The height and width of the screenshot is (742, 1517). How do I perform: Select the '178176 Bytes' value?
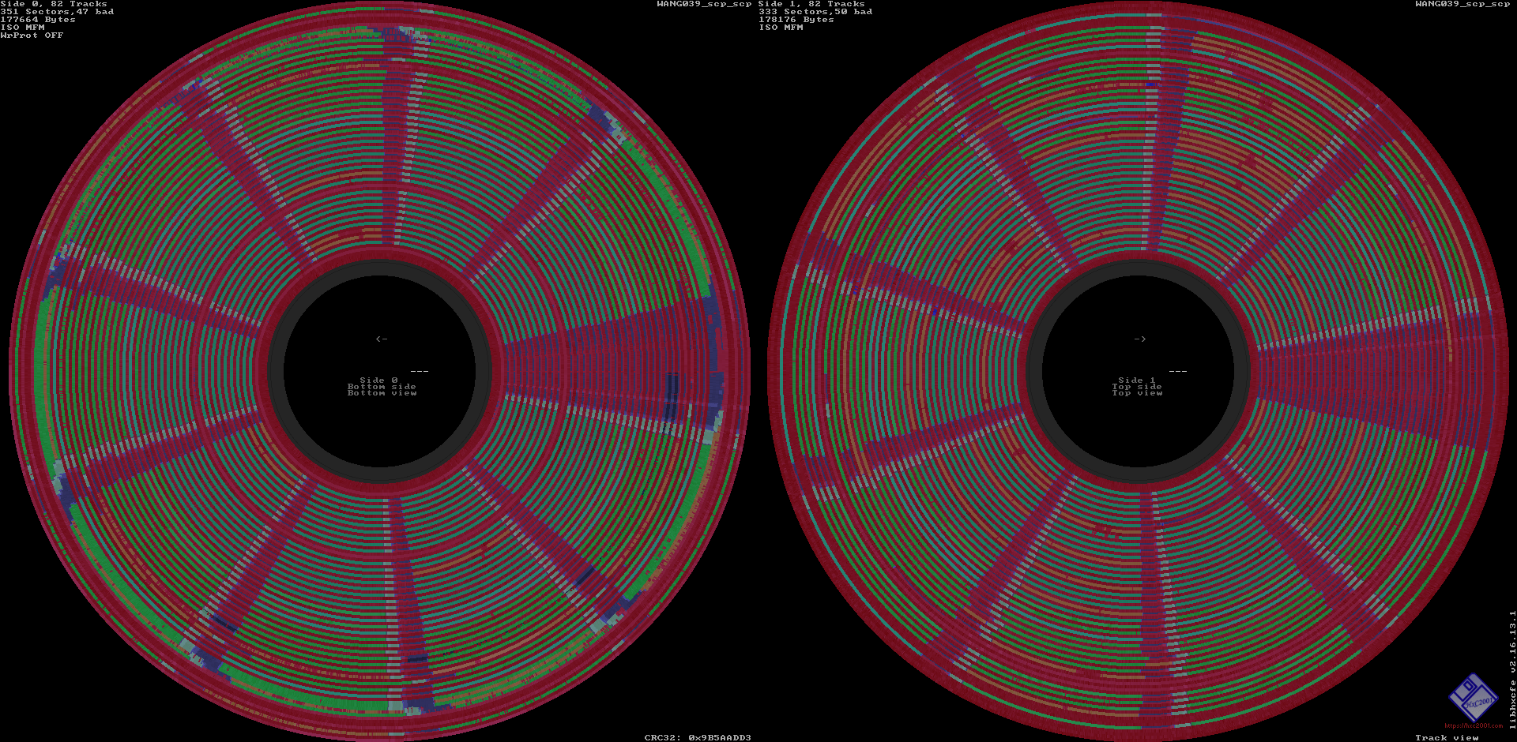[x=796, y=20]
